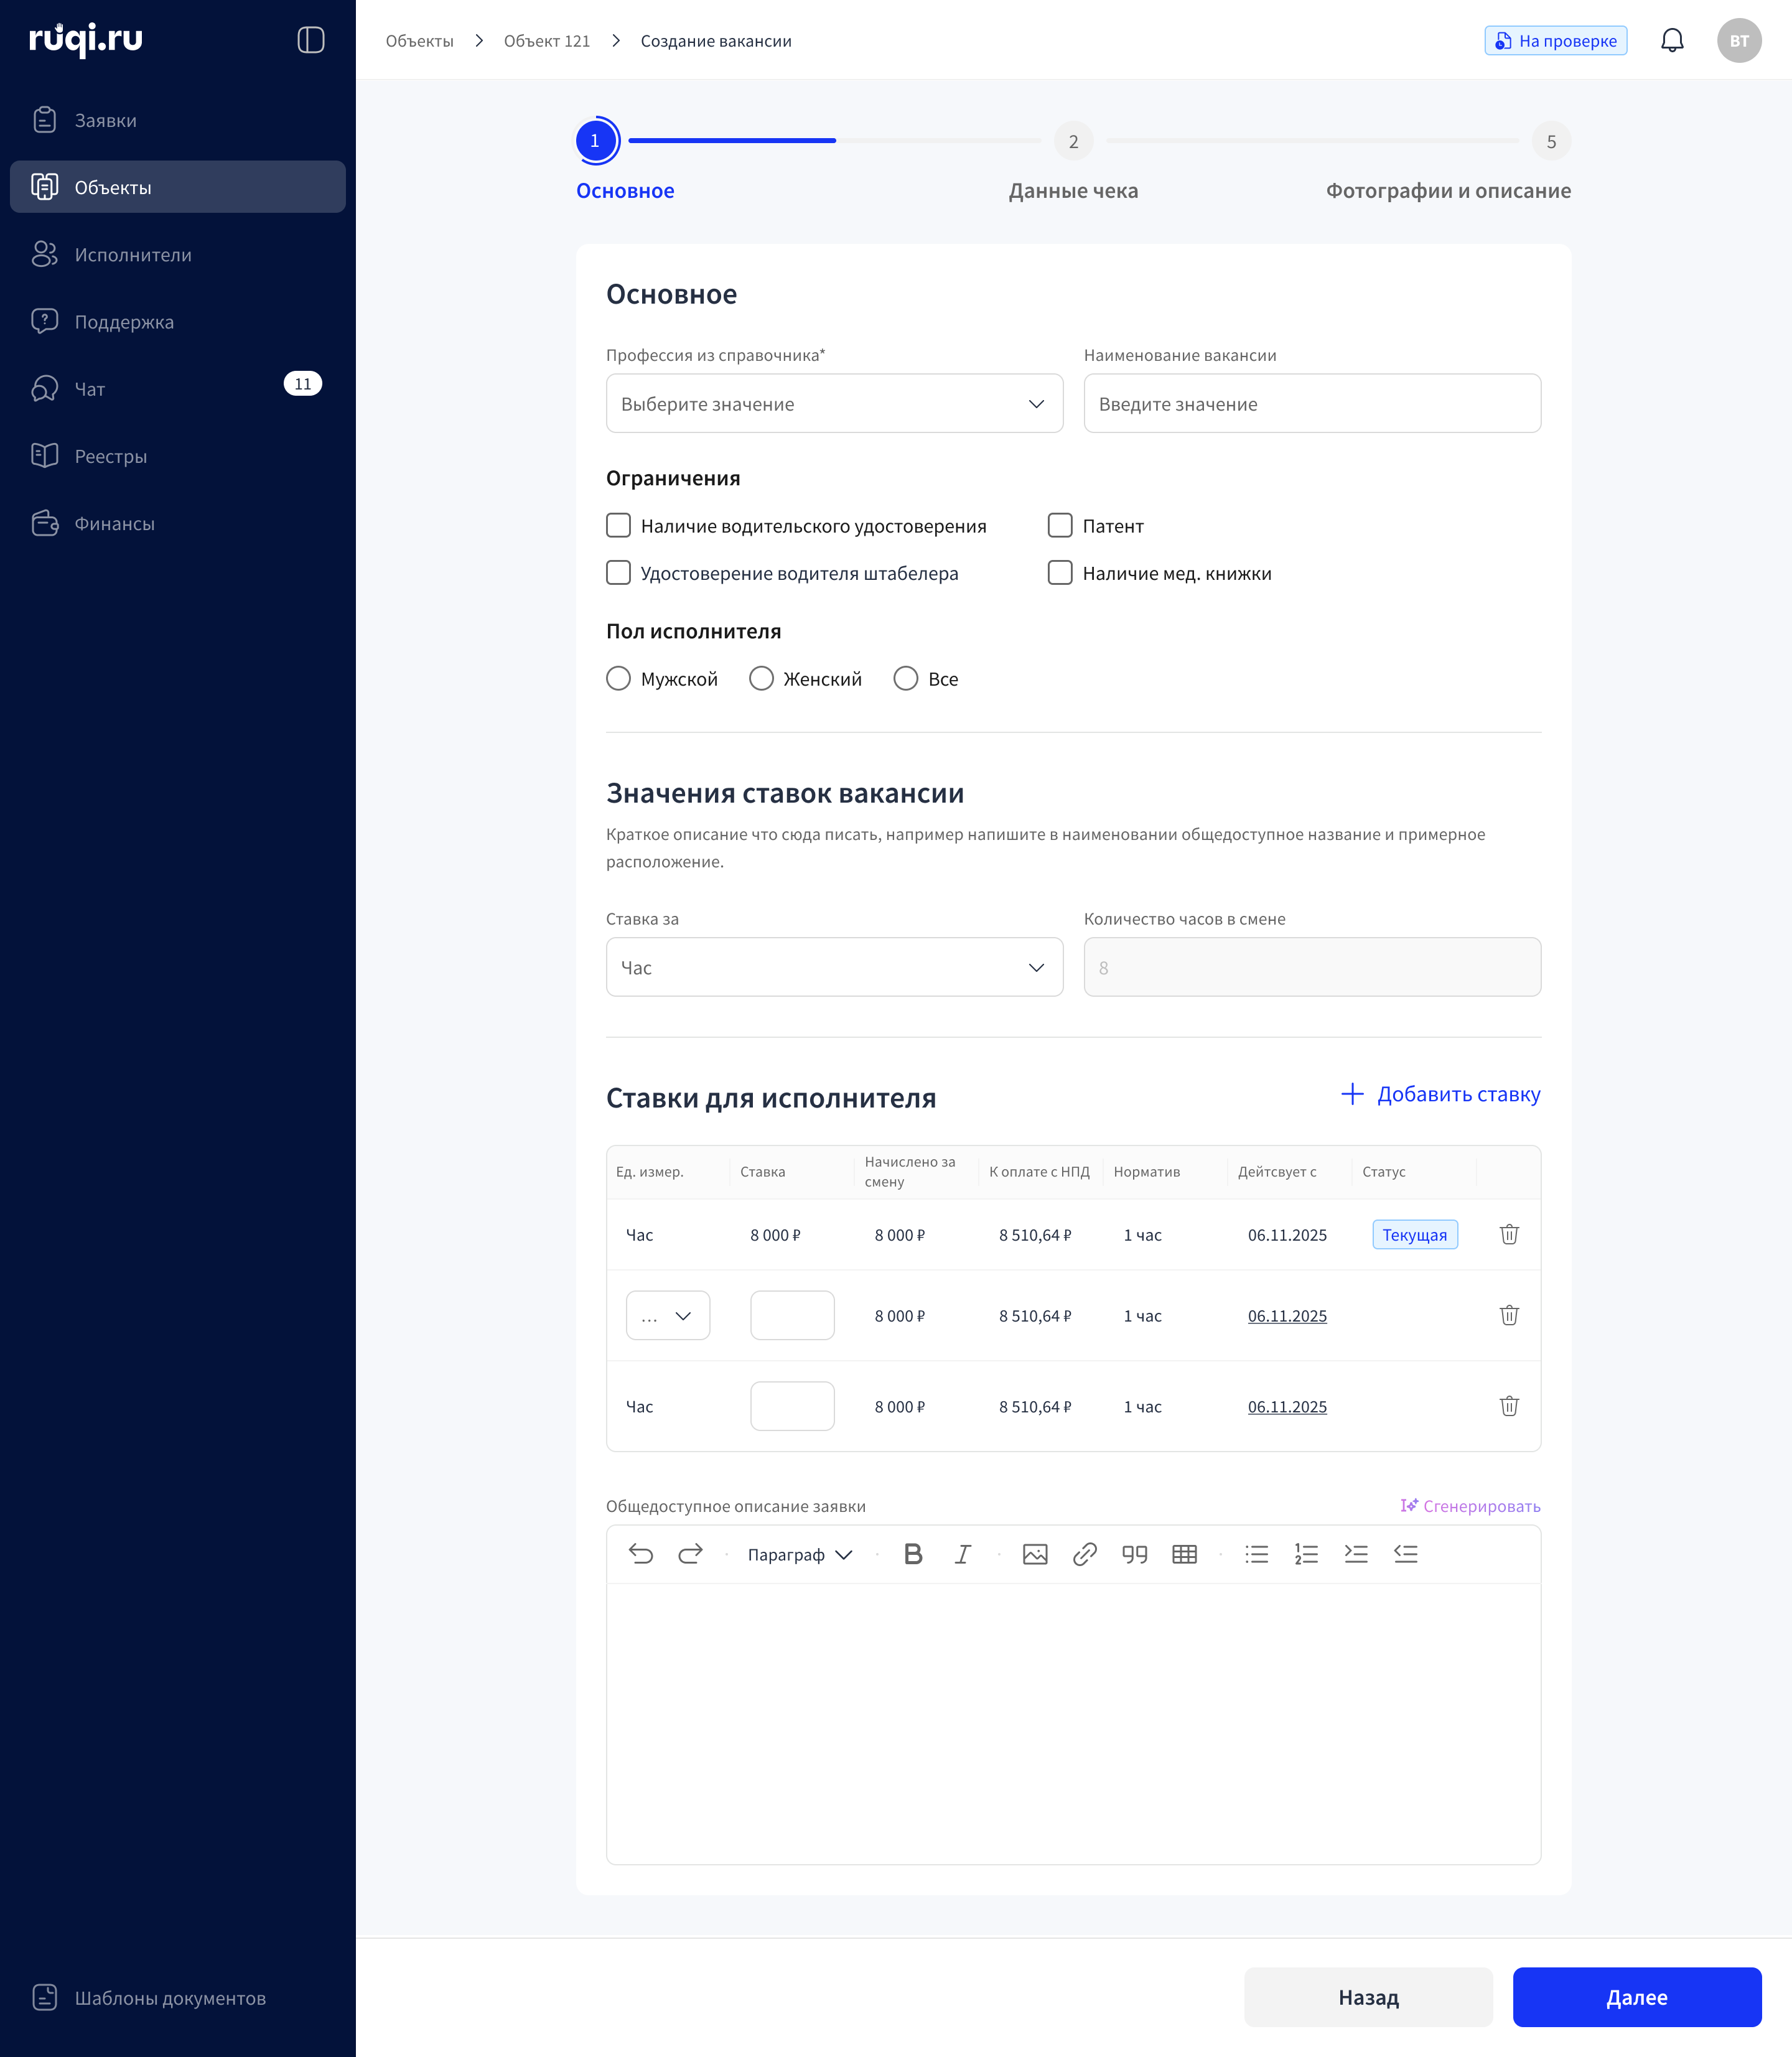Open Чат in sidebar

(x=178, y=388)
